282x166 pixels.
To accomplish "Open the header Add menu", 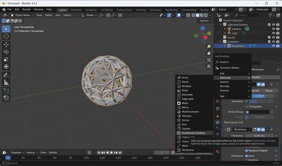I will click(58, 15).
